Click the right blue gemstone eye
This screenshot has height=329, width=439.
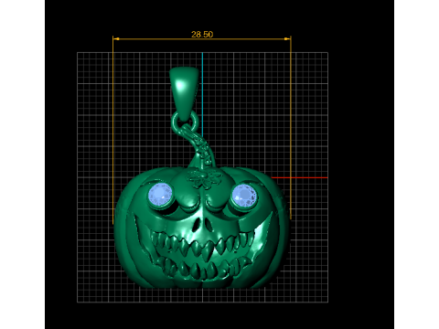245,196
